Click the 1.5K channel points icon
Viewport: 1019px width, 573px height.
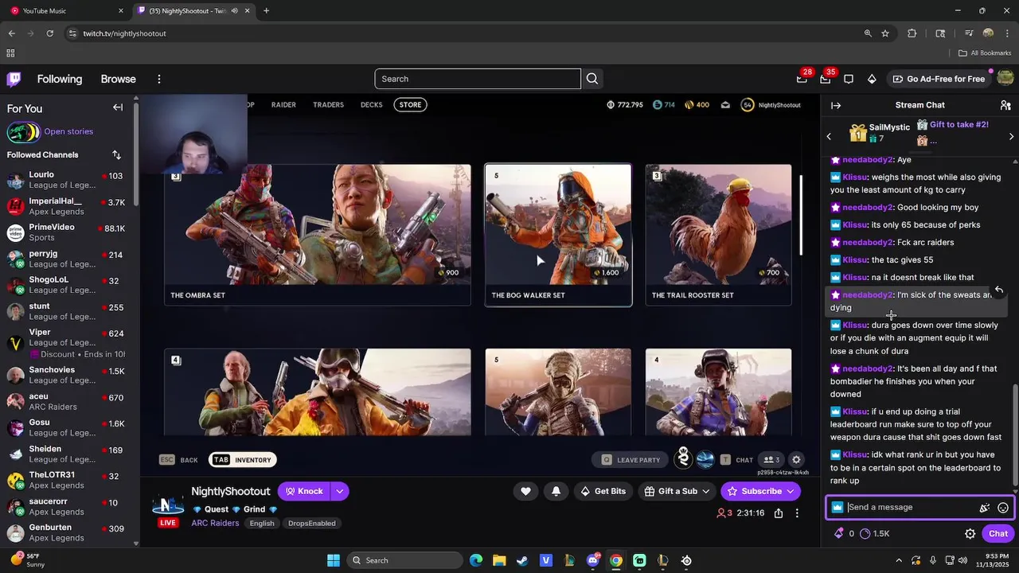865,533
